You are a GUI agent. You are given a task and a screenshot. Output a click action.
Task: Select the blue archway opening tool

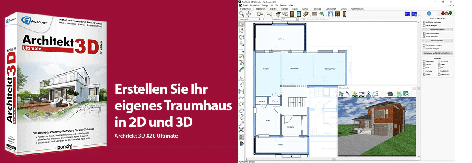[330, 14]
